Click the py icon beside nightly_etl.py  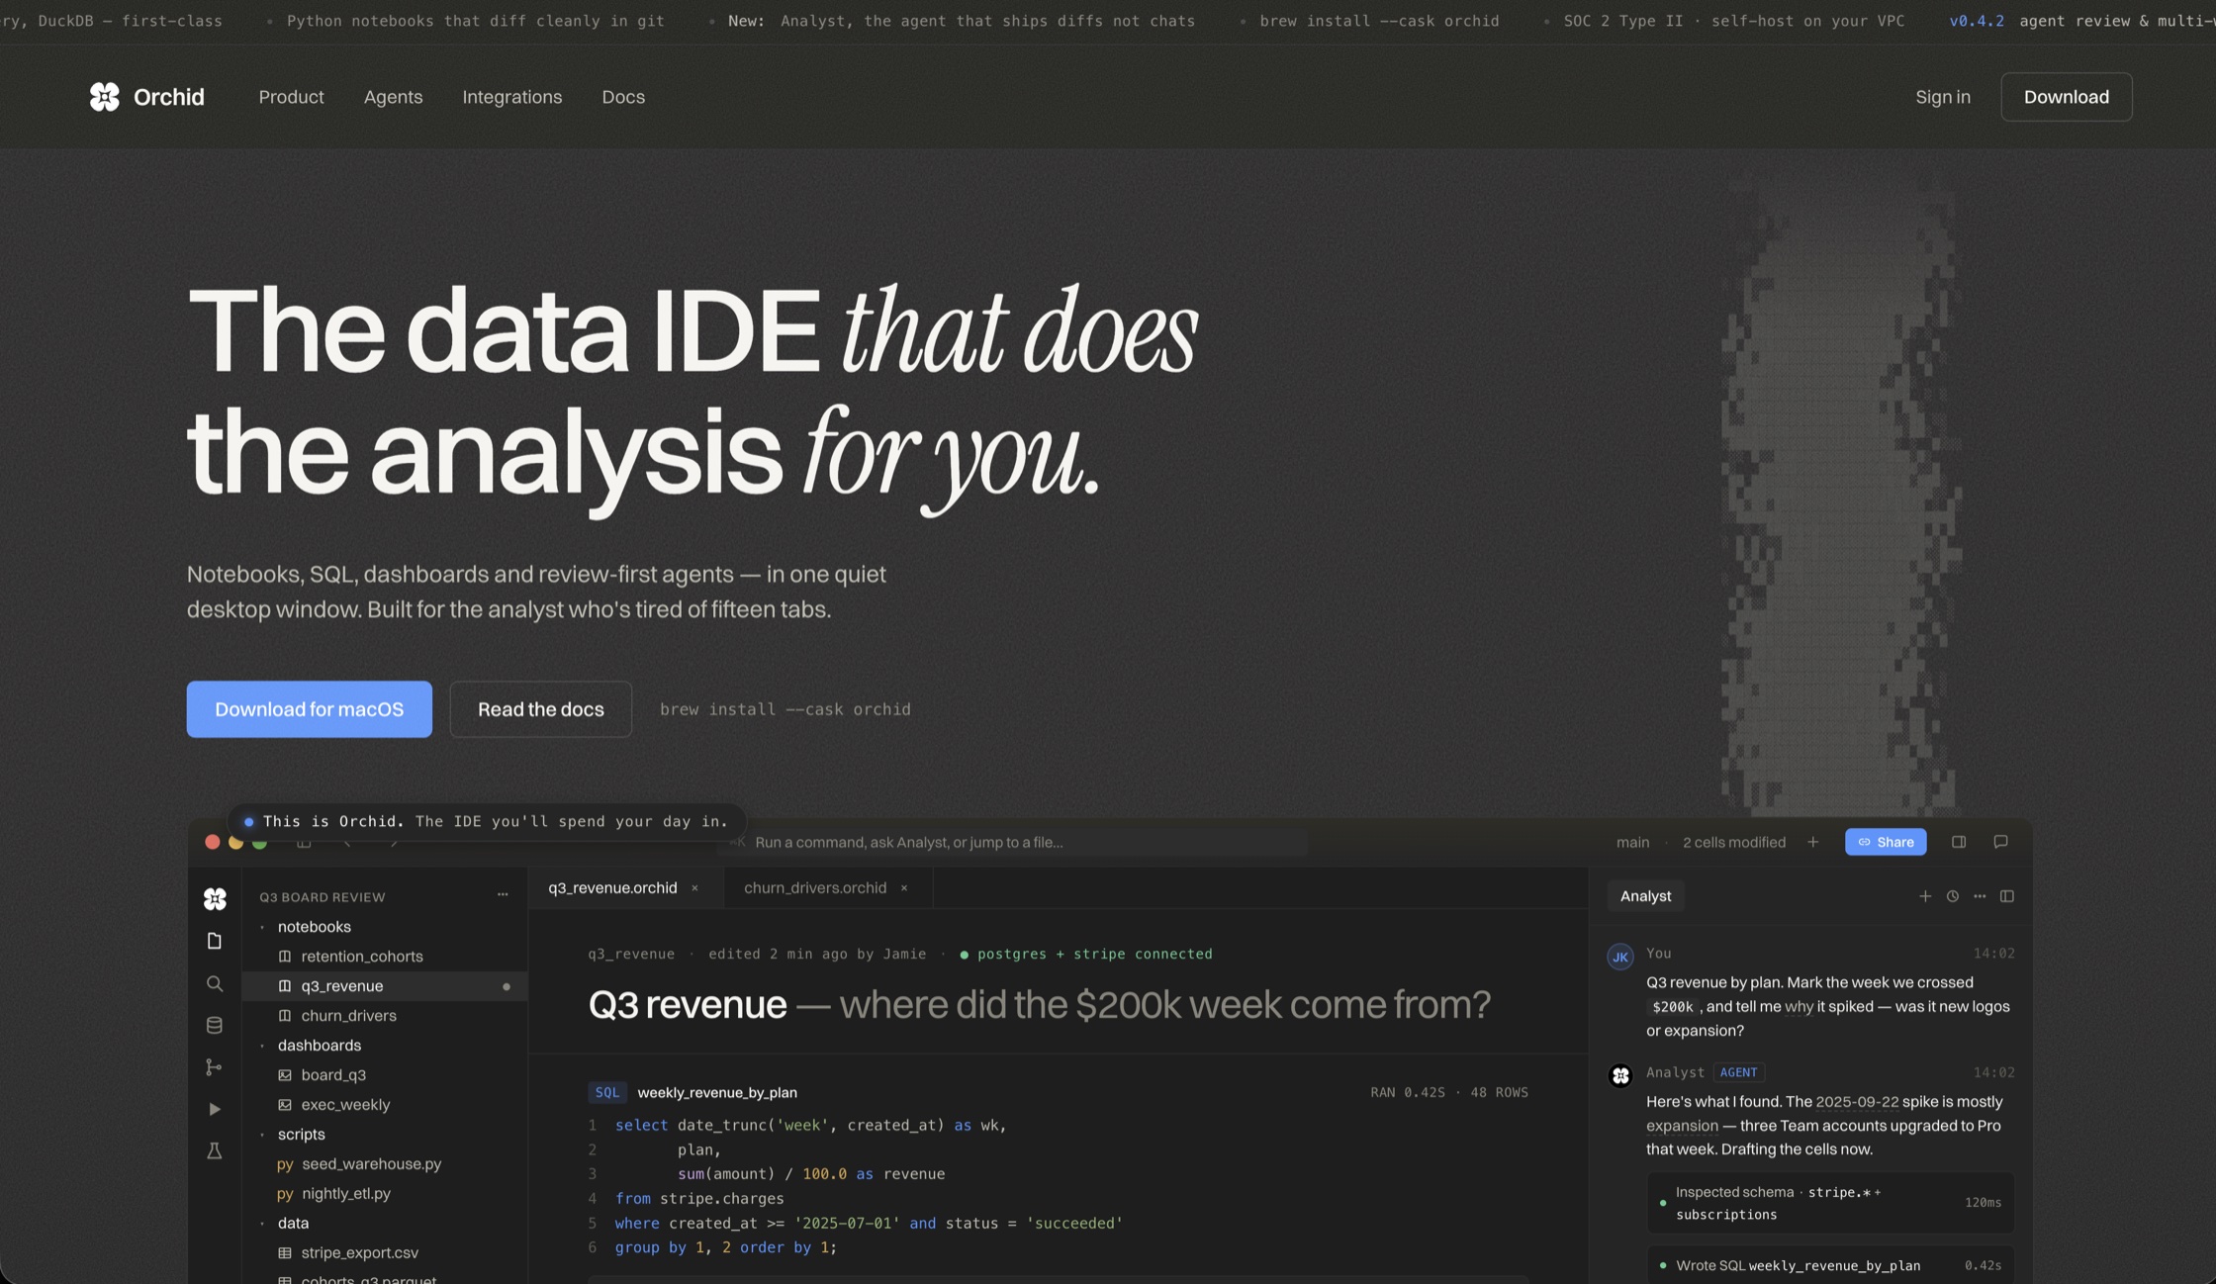[x=285, y=1194]
